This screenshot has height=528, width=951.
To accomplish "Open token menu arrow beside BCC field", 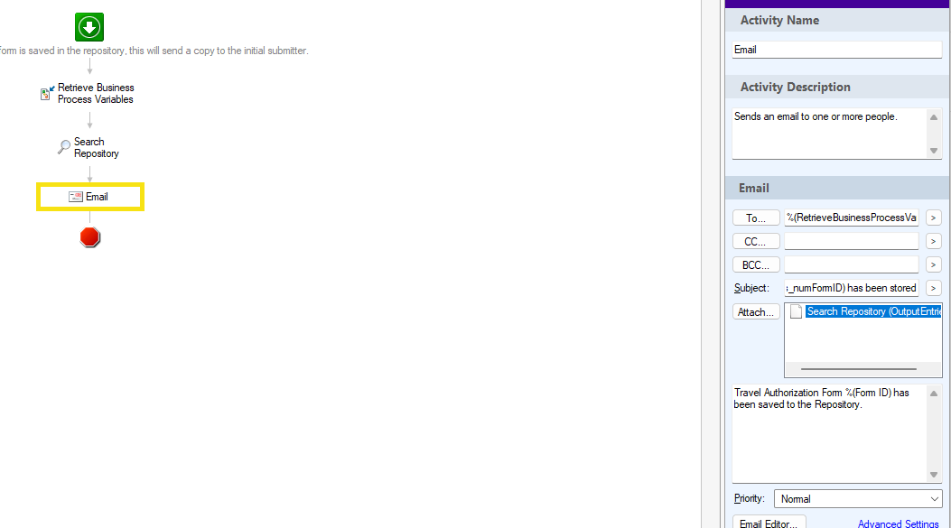I will click(934, 265).
